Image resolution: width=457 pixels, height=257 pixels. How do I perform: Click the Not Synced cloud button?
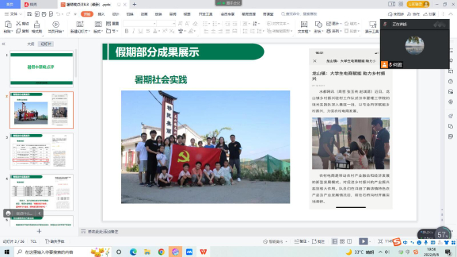(x=396, y=14)
